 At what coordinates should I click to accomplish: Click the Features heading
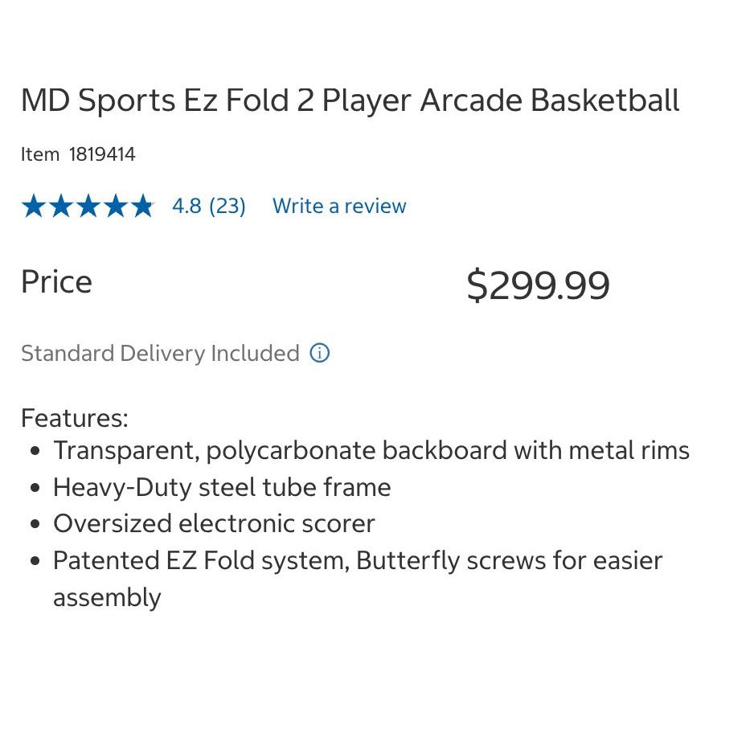click(x=74, y=418)
